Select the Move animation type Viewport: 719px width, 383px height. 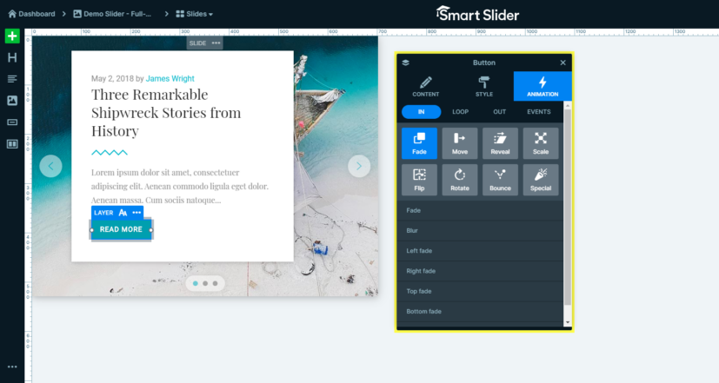click(x=459, y=143)
